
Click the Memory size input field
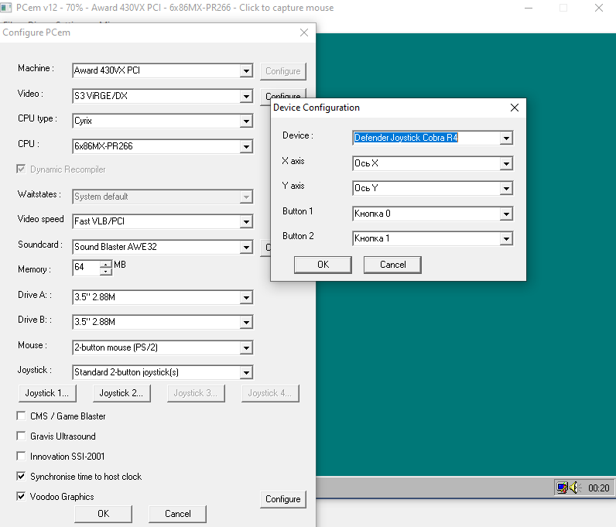tap(87, 267)
